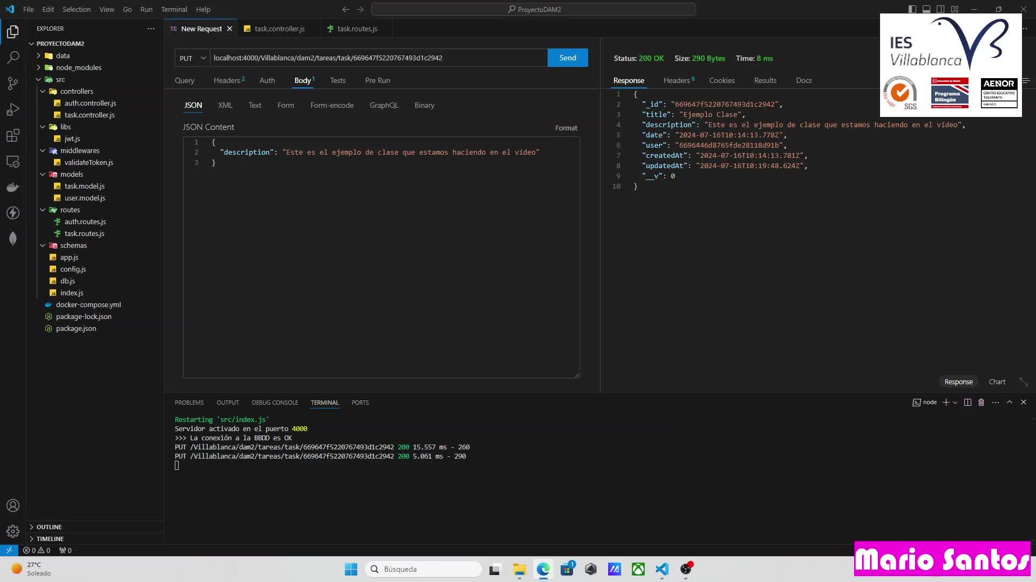
Task: Open the Terminal menu
Action: [174, 9]
